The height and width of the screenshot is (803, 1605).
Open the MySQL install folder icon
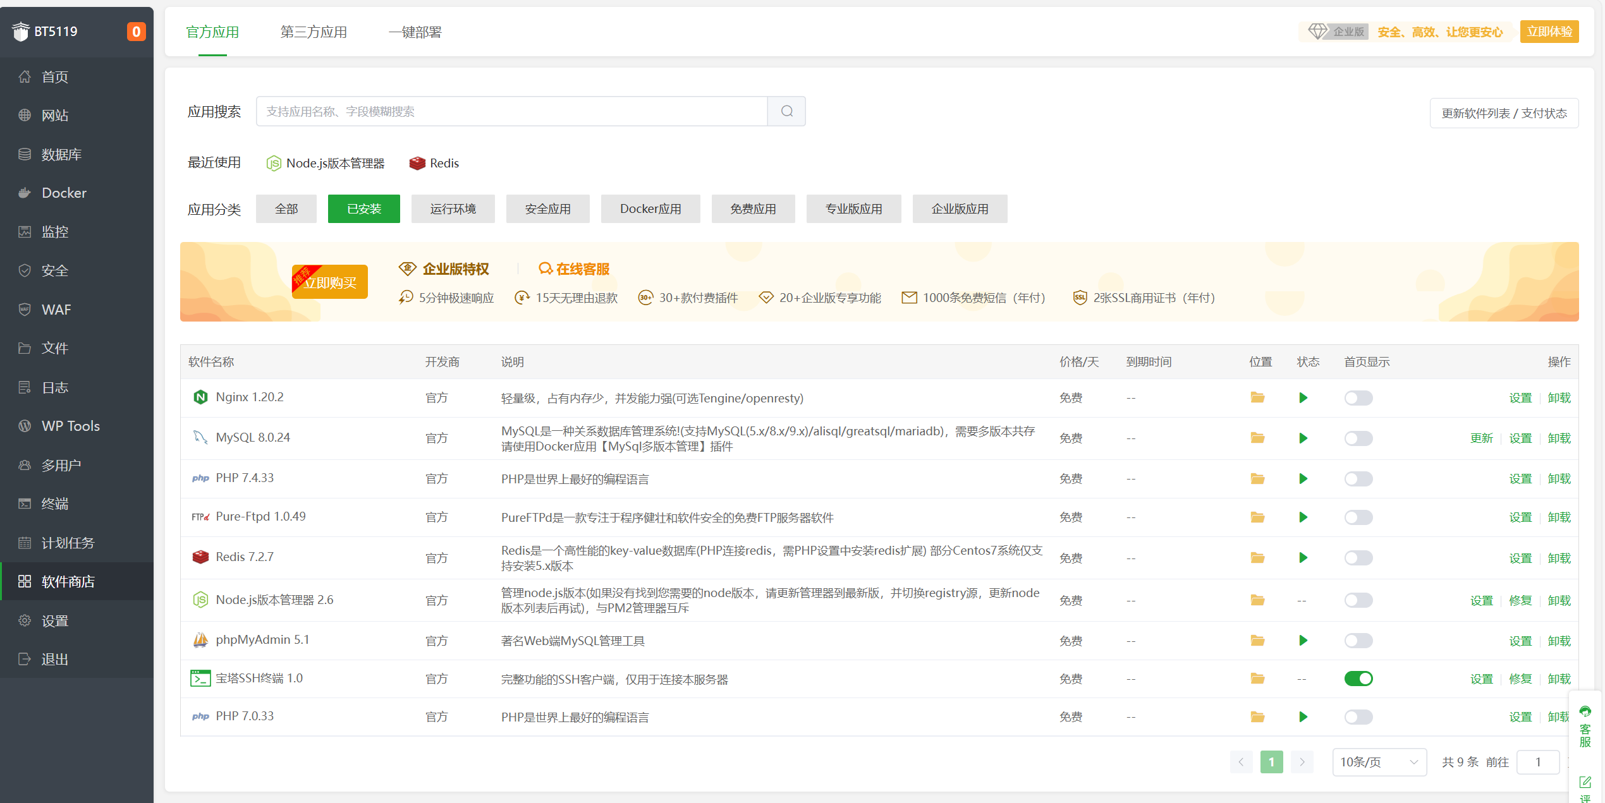1257,438
